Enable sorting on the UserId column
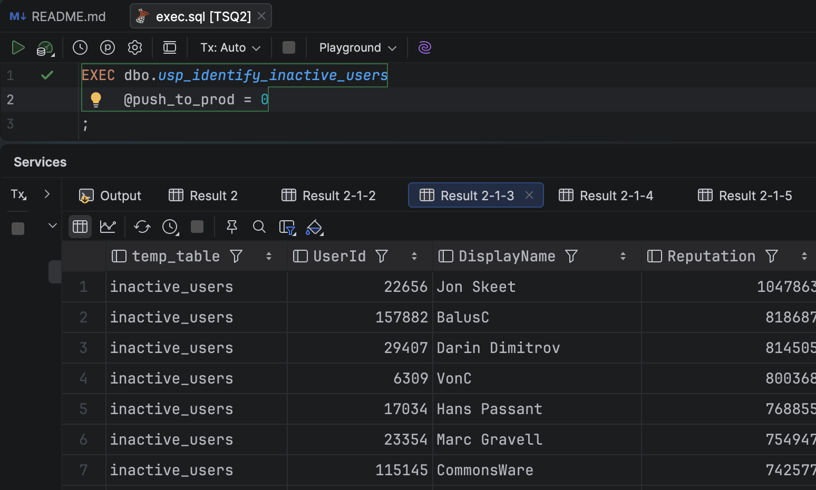 [x=414, y=256]
